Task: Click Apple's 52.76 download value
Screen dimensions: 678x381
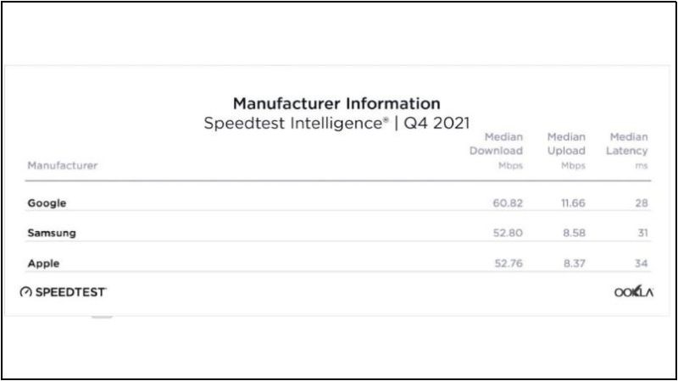Action: coord(507,263)
